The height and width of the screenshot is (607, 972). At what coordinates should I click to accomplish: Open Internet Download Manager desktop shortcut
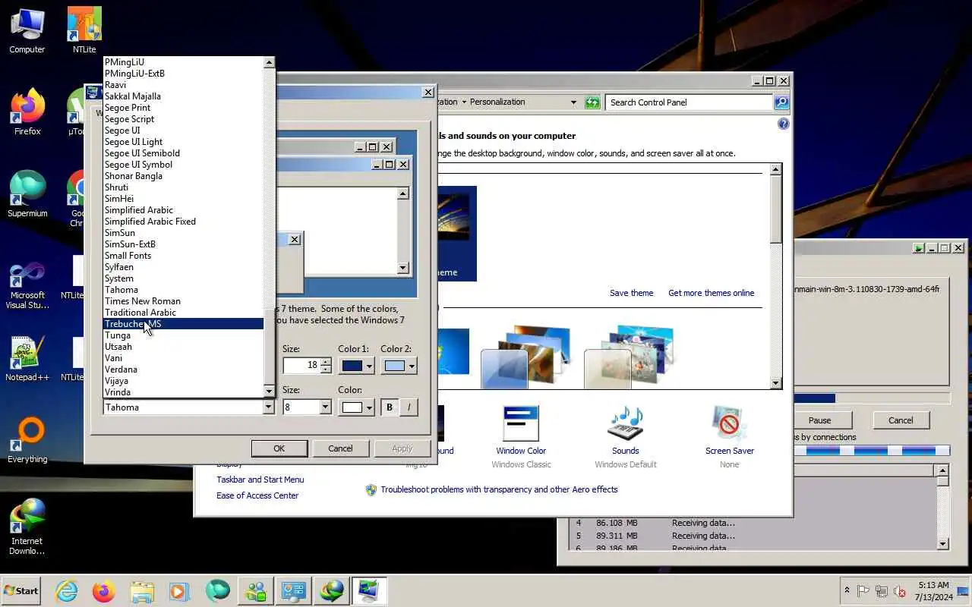pos(27,527)
